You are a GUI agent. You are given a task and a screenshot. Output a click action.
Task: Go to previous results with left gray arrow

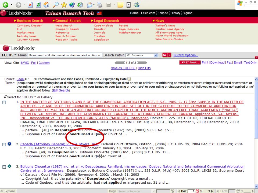pos(120,63)
